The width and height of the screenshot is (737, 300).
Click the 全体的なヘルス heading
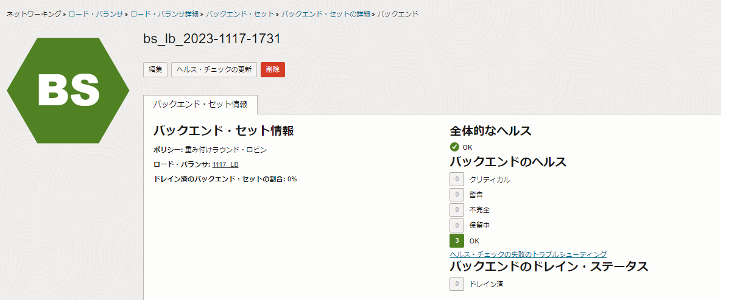(491, 131)
